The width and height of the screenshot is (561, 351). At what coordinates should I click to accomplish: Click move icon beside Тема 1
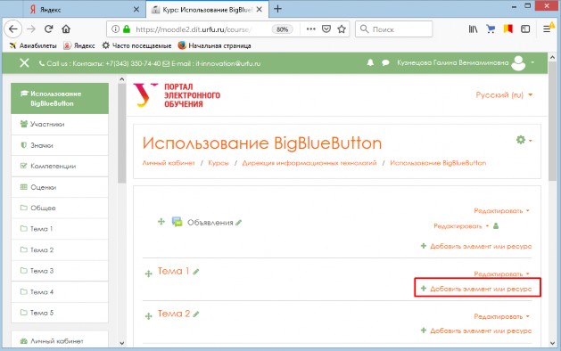(x=148, y=274)
